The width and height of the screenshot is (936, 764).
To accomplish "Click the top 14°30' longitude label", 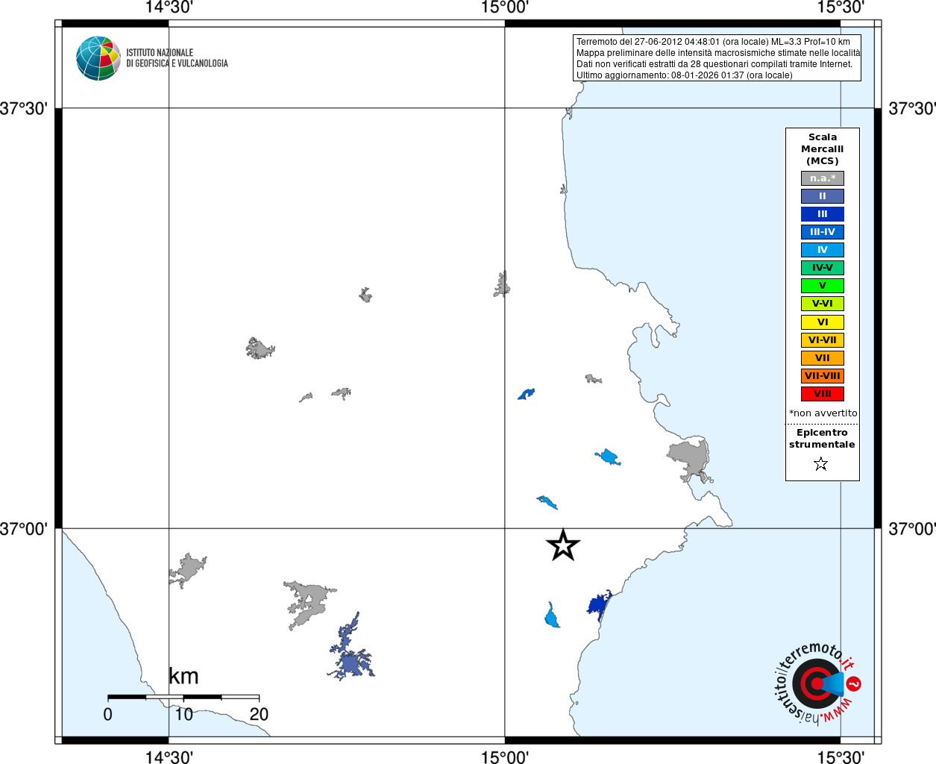I will coord(169,7).
